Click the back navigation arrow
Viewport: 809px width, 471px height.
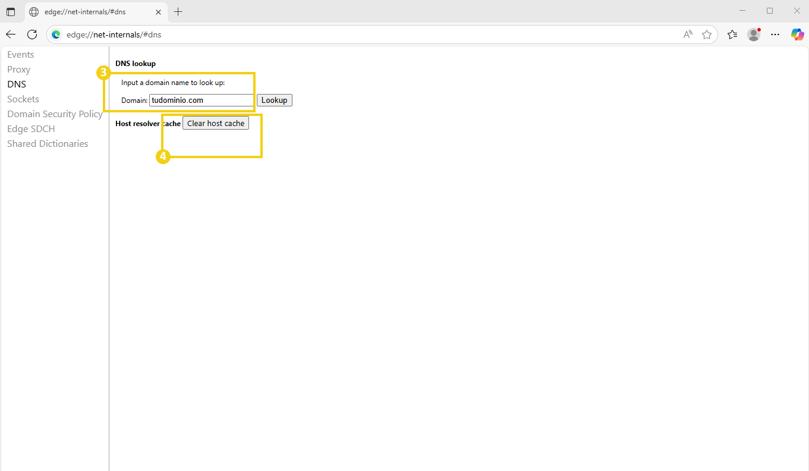(x=10, y=34)
